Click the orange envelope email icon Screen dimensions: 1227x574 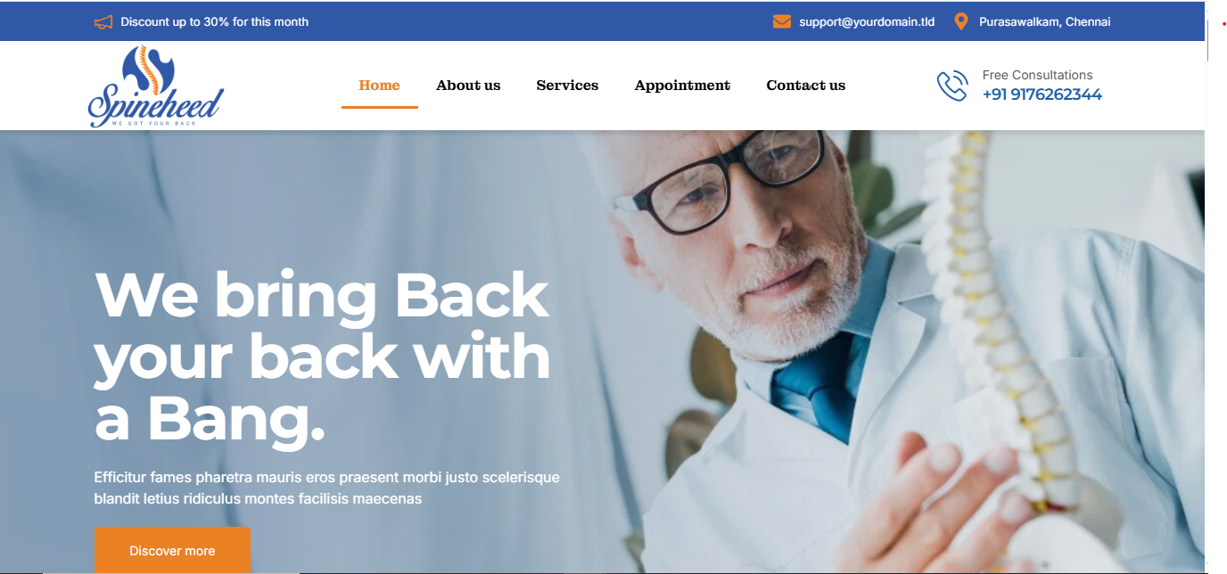click(782, 21)
